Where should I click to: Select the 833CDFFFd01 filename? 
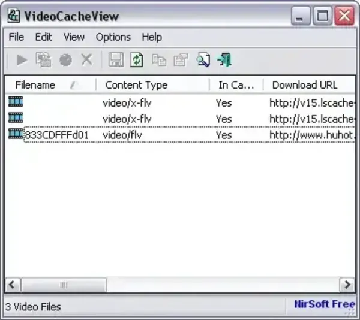(57, 135)
